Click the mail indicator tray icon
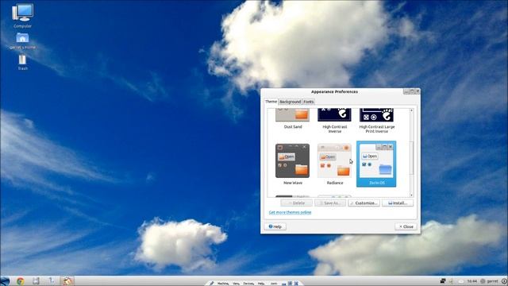This screenshot has width=508, height=286. [x=461, y=281]
